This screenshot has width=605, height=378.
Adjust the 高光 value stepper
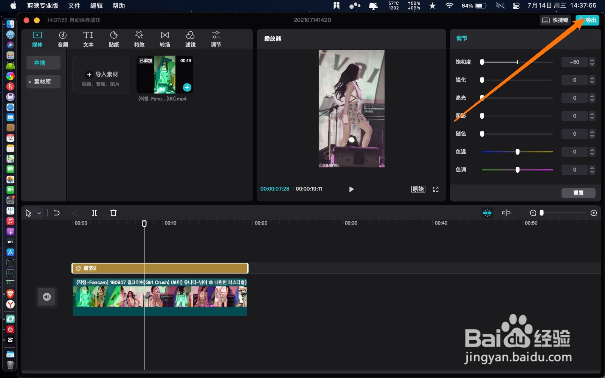click(592, 98)
